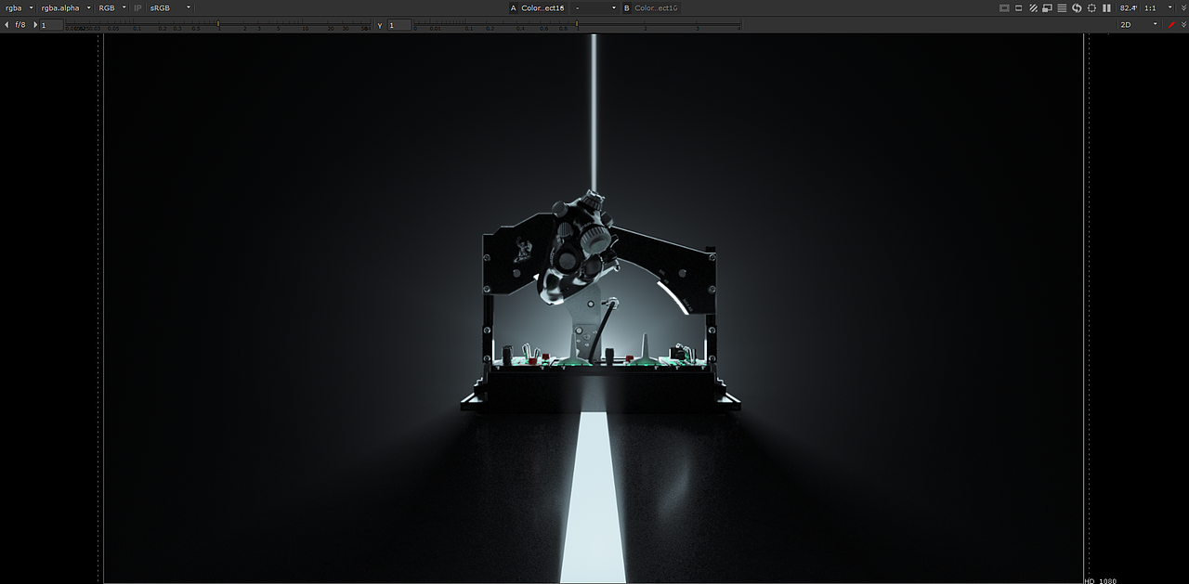The image size is (1189, 584).
Task: Click the lock crosshair square icon
Action: click(x=1091, y=7)
